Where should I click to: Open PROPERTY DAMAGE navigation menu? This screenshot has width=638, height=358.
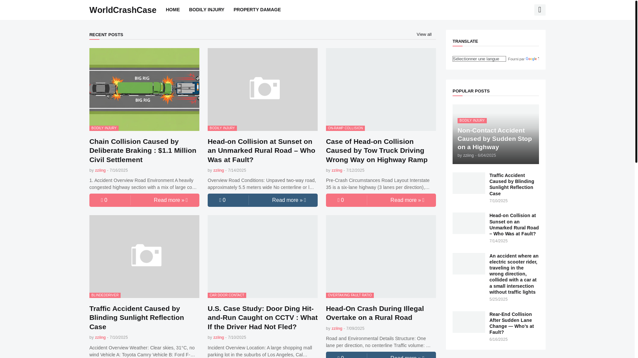(257, 10)
